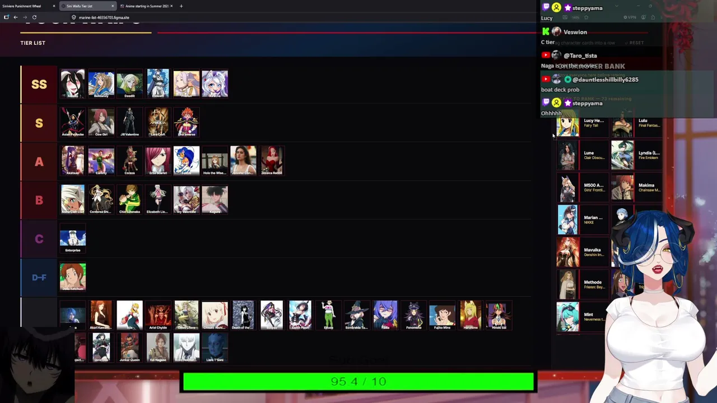The height and width of the screenshot is (403, 717).
Task: Choose the Ivy Valentine card in B tier
Action: click(187, 200)
